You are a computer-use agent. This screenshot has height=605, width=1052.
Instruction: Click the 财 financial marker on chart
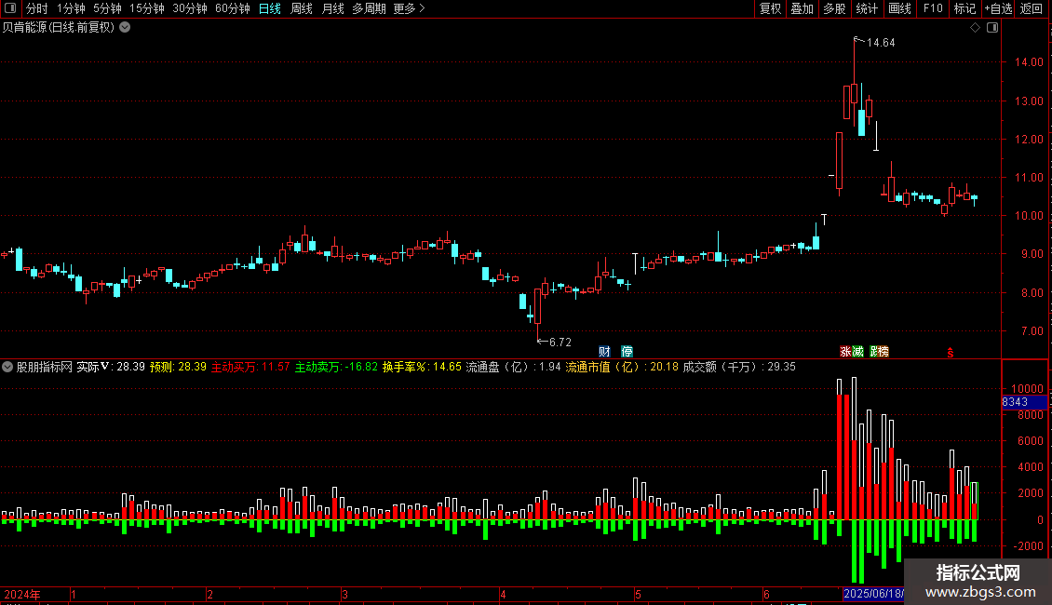click(604, 352)
